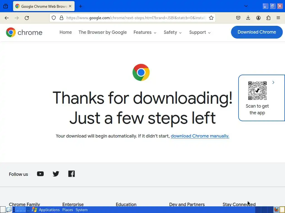Go back to the previous page
Image resolution: width=285 pixels, height=213 pixels.
[7, 18]
